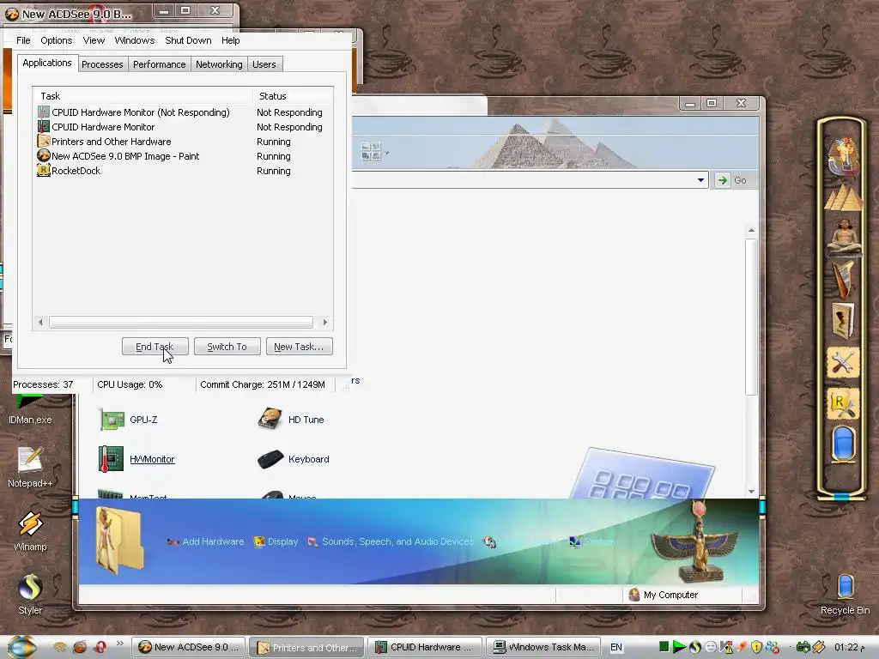879x659 pixels.
Task: Switch to CPUID Hardware taskbar button
Action: click(425, 647)
